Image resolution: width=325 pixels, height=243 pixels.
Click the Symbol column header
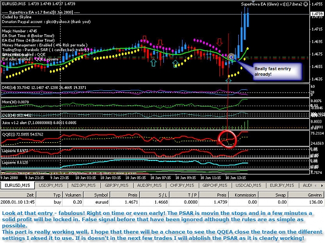[97, 195]
